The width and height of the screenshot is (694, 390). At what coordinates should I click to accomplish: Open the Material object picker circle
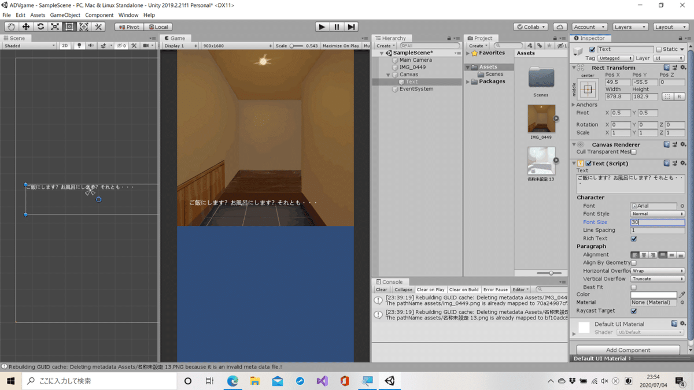pyautogui.click(x=682, y=302)
